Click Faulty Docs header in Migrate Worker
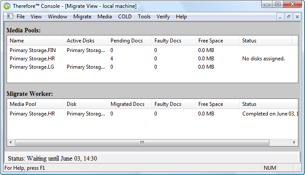 click(173, 104)
